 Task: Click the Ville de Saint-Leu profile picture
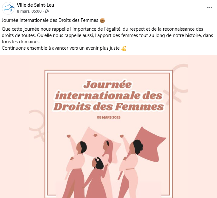(8, 8)
